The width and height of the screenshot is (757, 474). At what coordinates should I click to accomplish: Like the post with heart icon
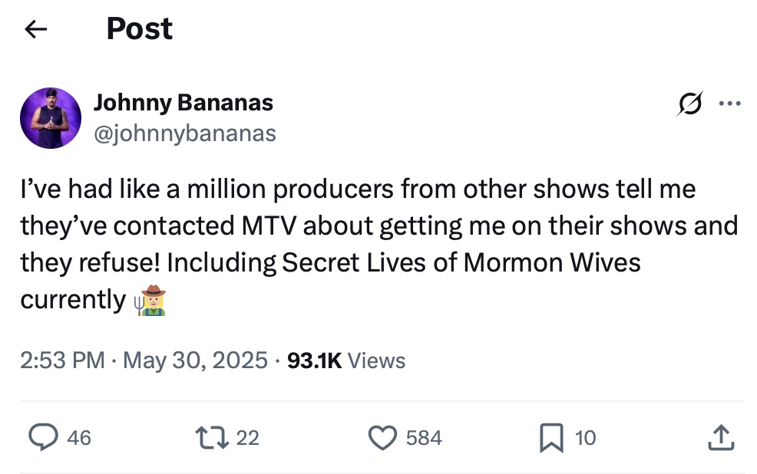click(382, 437)
